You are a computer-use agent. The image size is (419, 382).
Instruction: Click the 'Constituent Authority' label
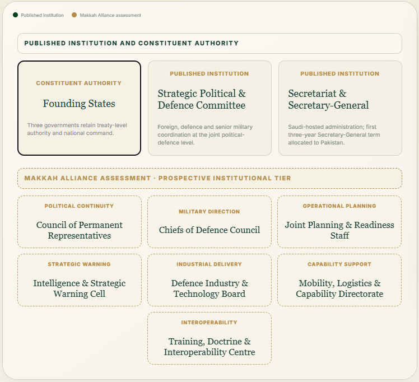[x=79, y=83]
